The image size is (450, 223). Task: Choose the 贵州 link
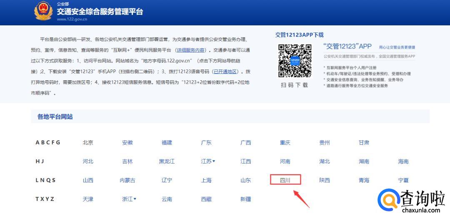pyautogui.click(x=325, y=142)
